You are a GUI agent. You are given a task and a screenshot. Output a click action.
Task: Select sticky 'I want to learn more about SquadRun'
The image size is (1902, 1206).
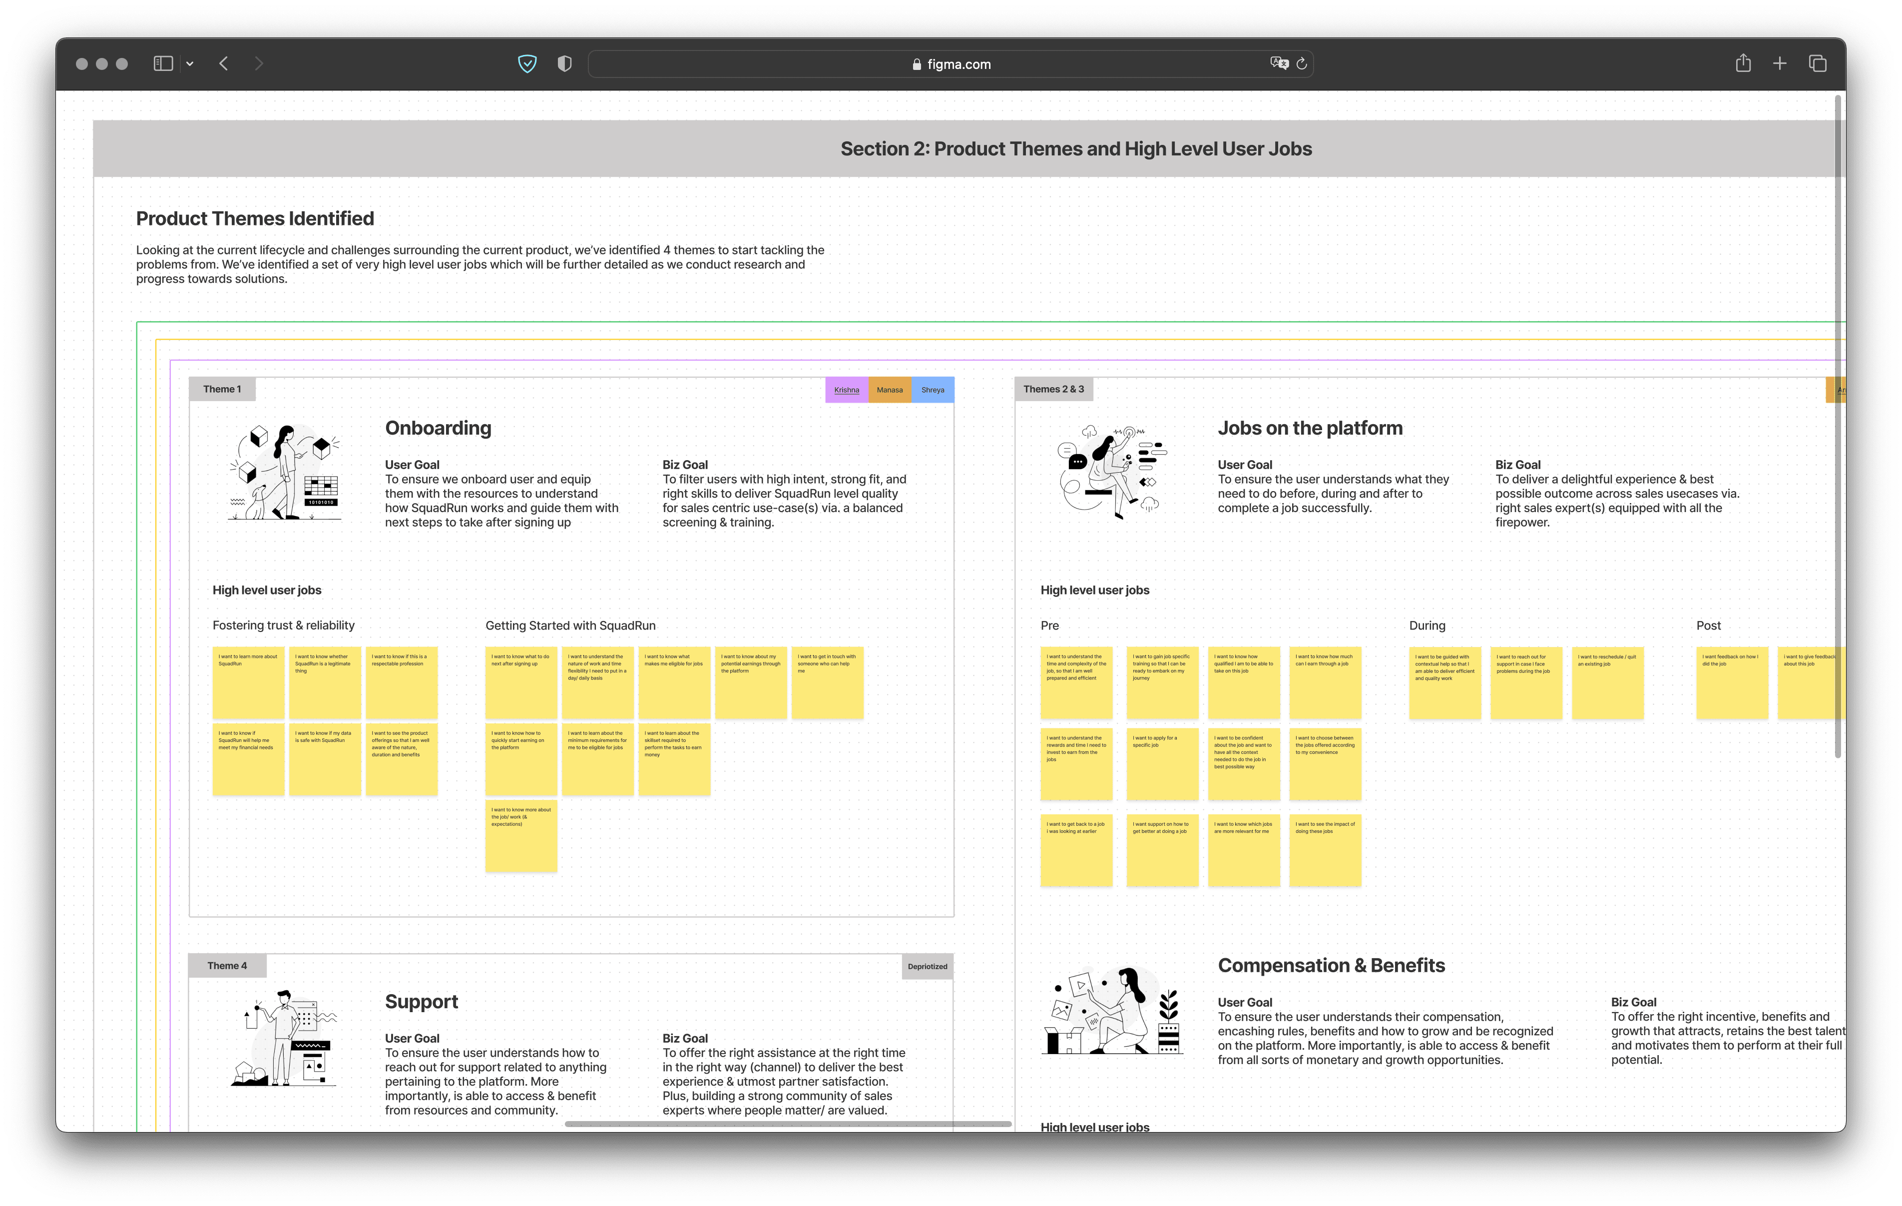248,683
